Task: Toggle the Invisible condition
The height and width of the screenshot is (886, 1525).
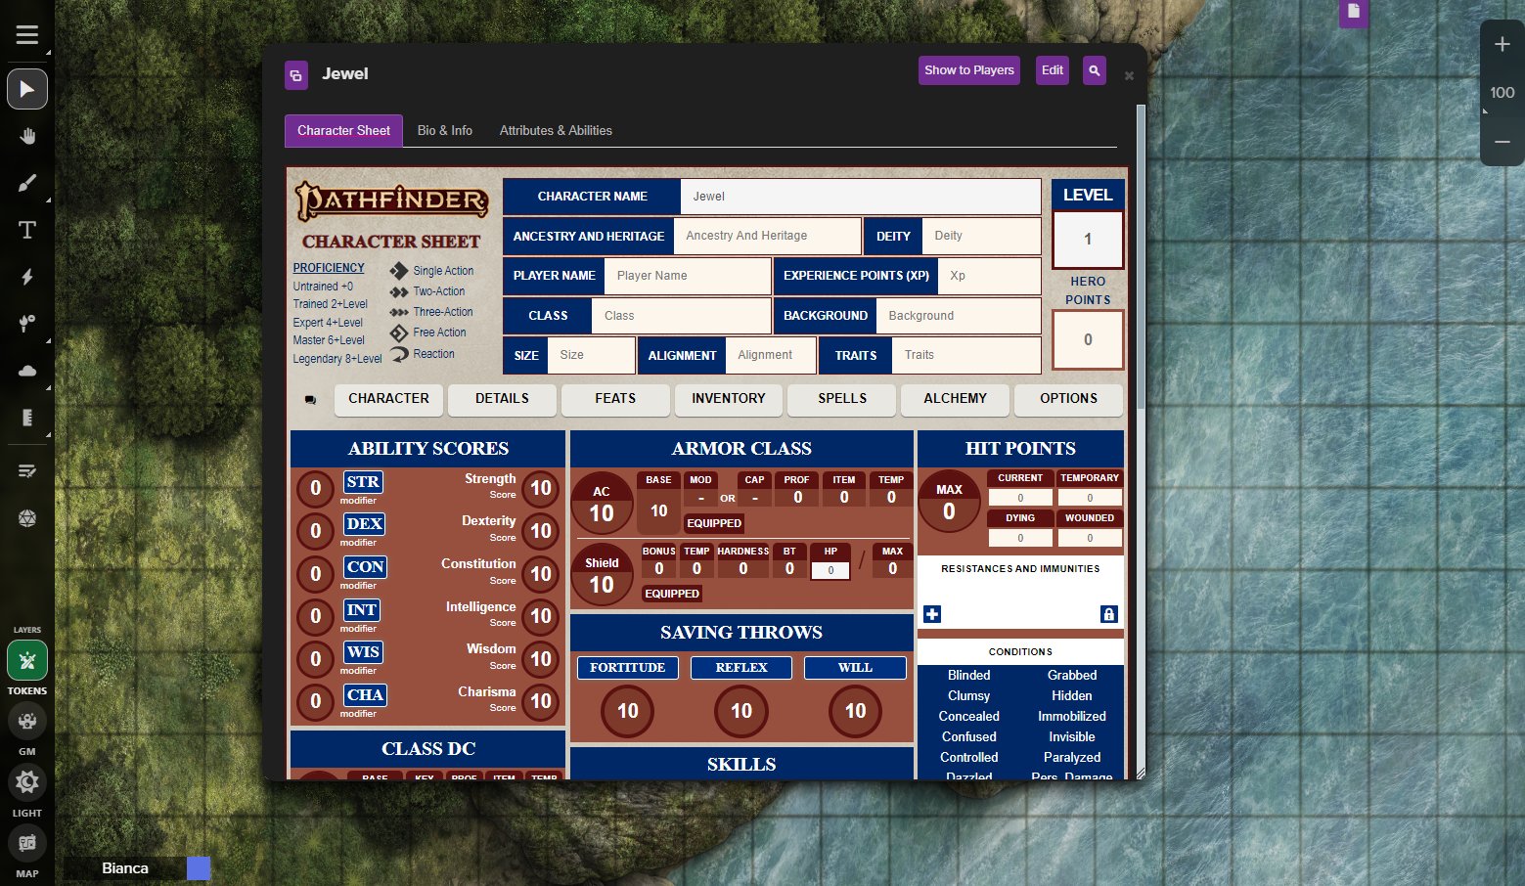Action: point(1072,737)
